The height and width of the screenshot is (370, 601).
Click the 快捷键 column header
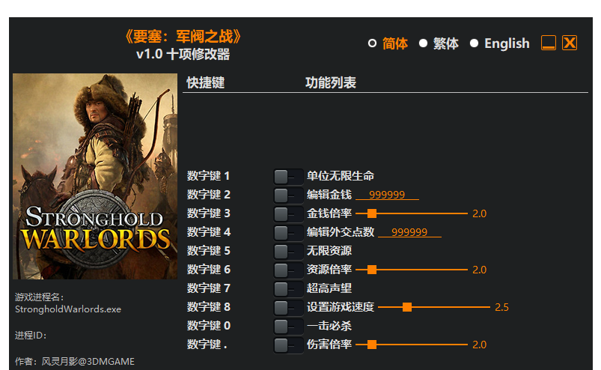tap(205, 83)
